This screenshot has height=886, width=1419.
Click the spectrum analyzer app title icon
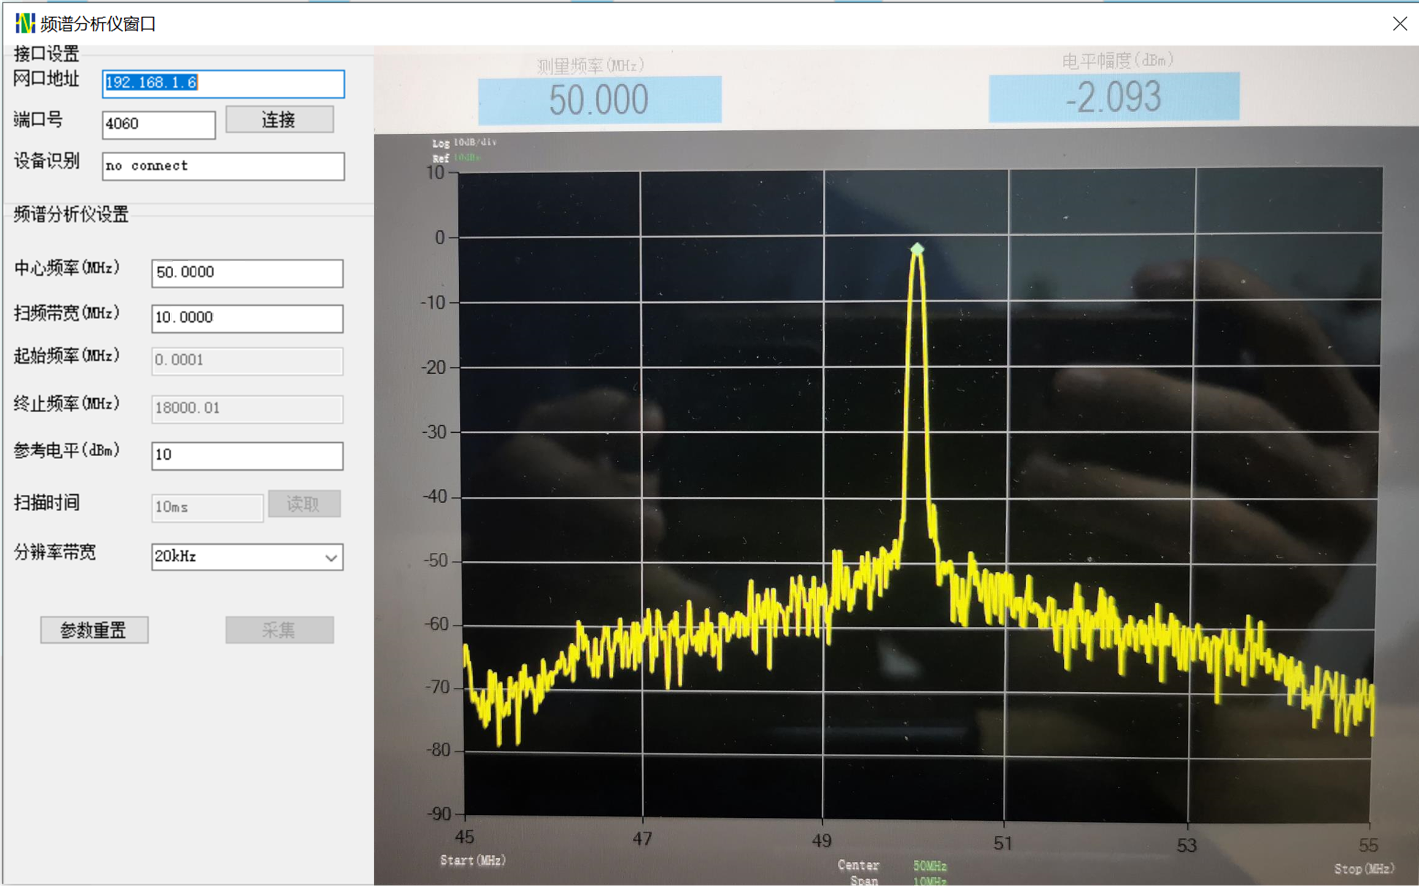[x=25, y=24]
